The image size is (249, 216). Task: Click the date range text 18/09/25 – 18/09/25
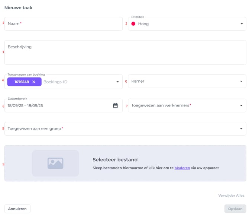[25, 106]
